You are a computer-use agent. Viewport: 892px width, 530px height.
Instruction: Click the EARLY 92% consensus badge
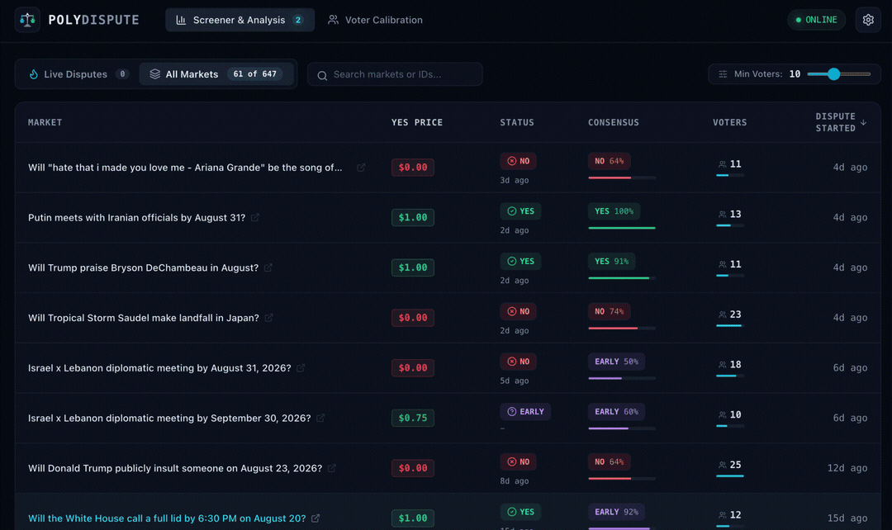click(616, 512)
